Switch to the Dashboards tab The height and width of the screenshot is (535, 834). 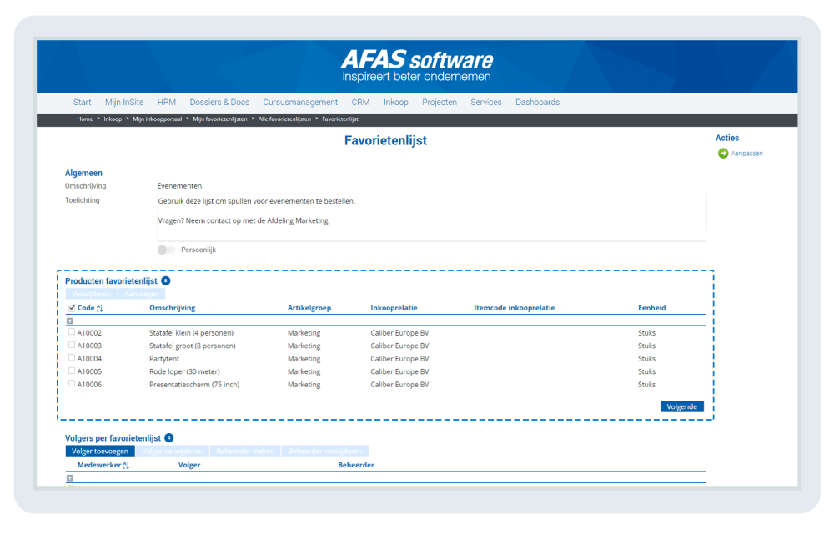537,102
